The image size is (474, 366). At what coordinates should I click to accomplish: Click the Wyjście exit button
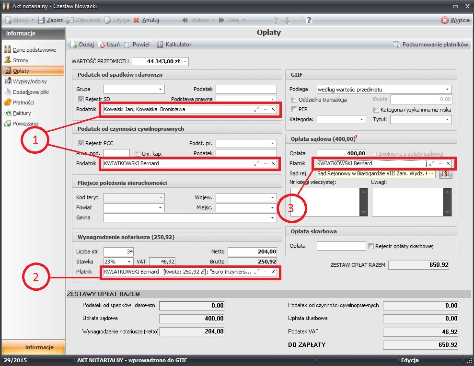point(455,20)
